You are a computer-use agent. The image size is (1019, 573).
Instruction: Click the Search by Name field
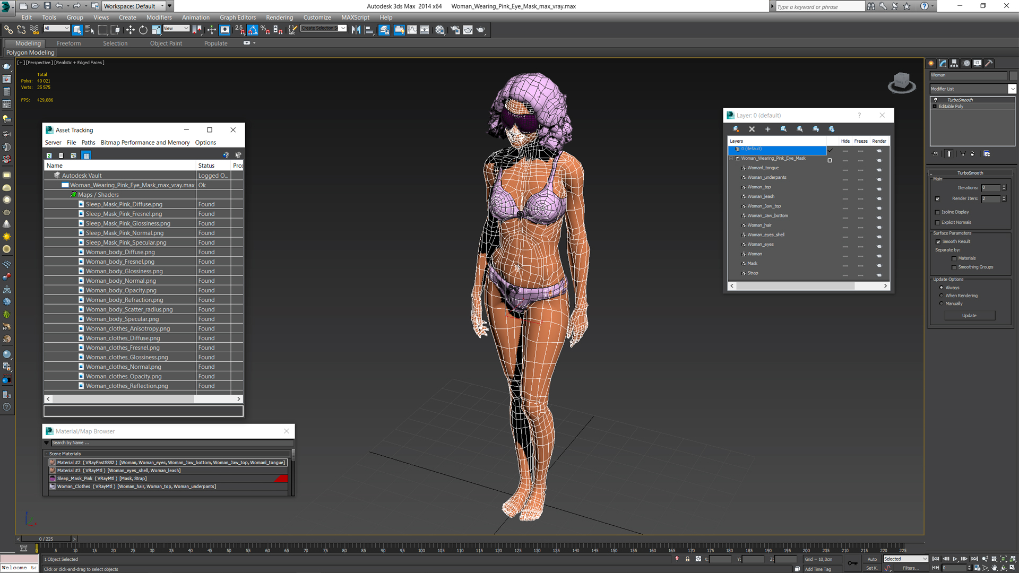tap(171, 443)
